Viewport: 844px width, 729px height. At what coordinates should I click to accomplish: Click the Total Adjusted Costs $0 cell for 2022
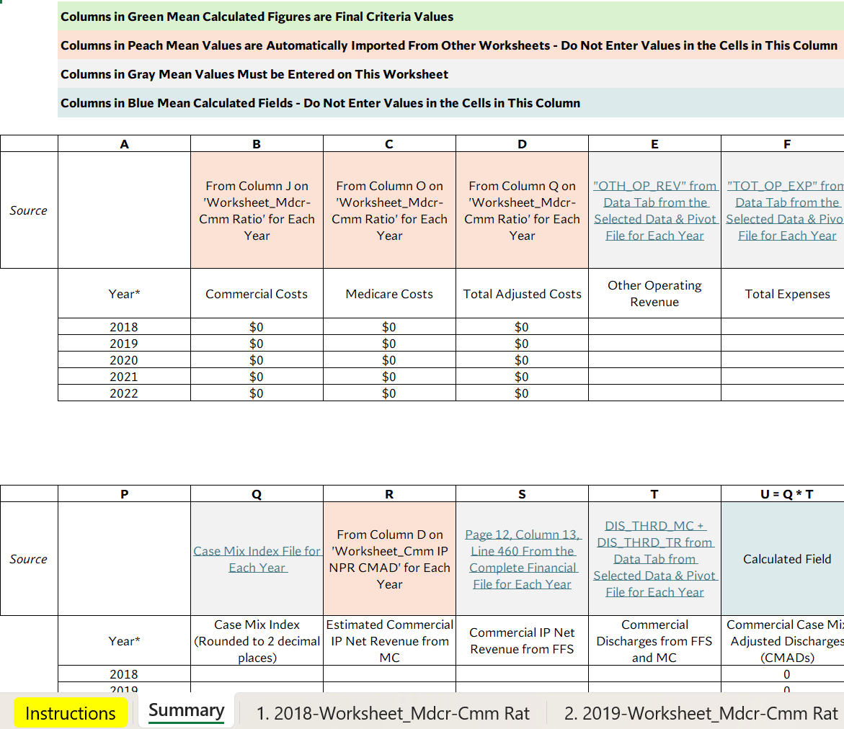click(x=522, y=393)
